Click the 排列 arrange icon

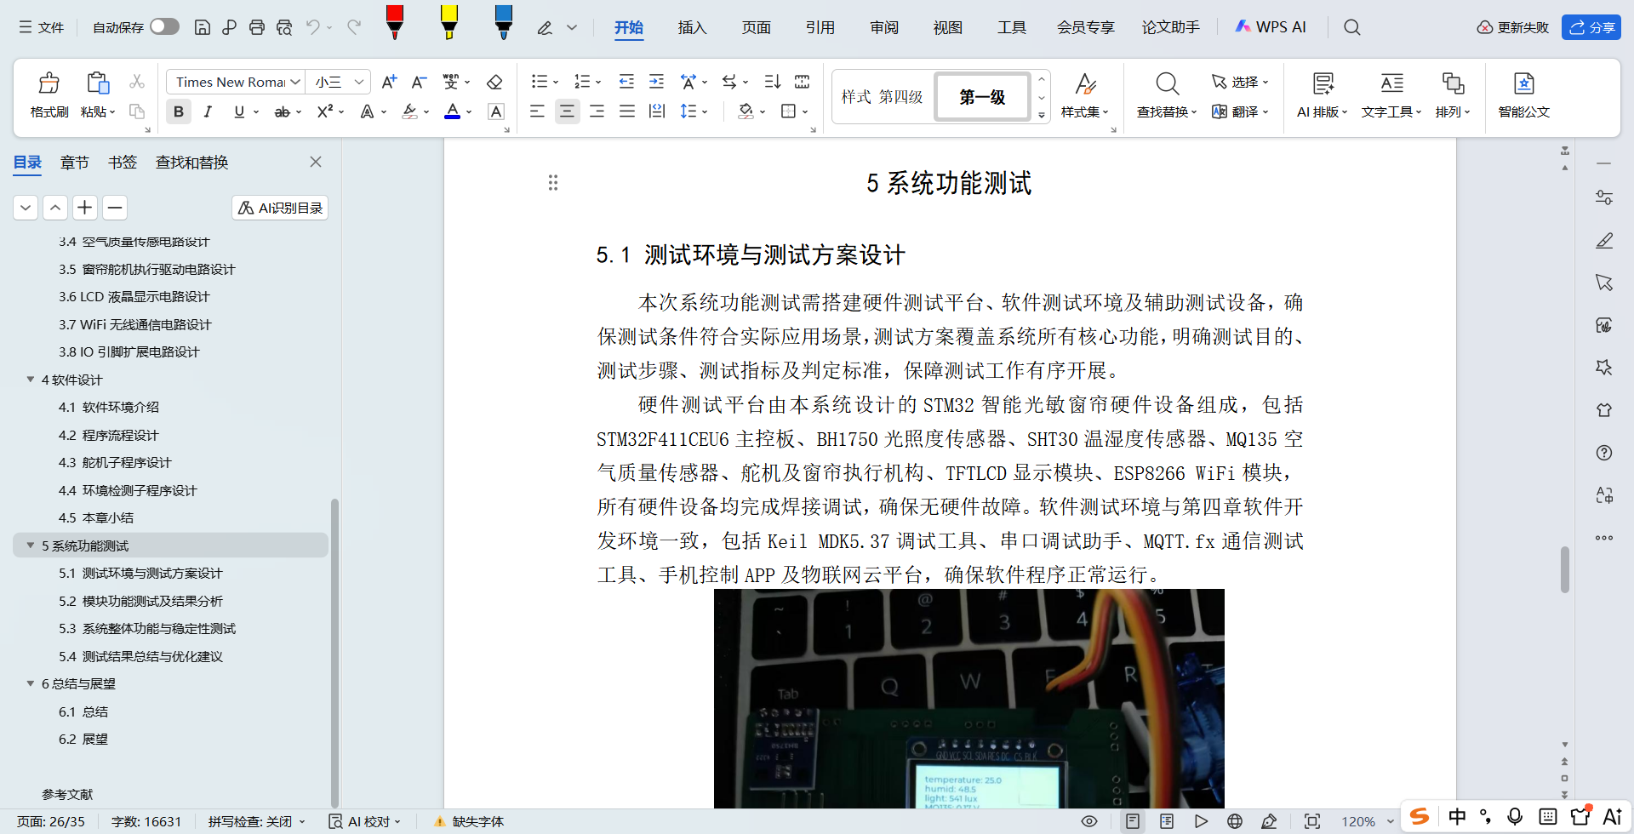click(x=1453, y=83)
